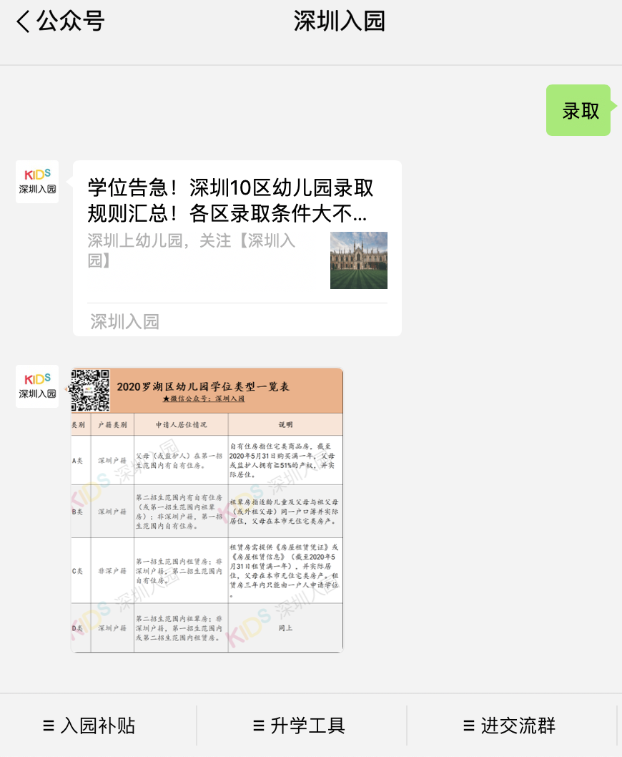Select the green 录取 message bubble

[578, 110]
